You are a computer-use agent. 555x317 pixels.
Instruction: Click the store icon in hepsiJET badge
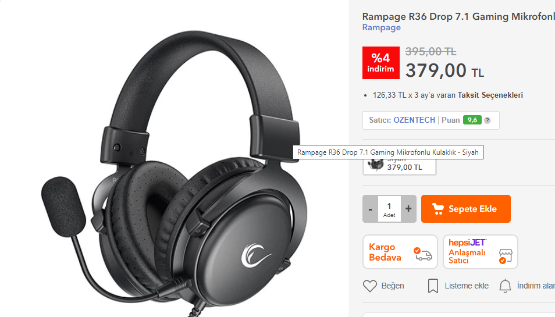tap(505, 256)
